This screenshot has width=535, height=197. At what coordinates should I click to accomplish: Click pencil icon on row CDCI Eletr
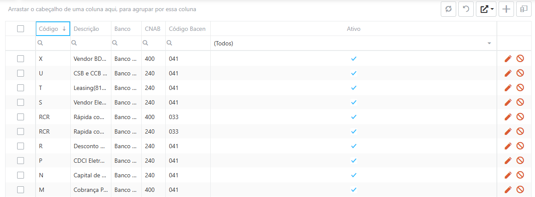click(508, 161)
